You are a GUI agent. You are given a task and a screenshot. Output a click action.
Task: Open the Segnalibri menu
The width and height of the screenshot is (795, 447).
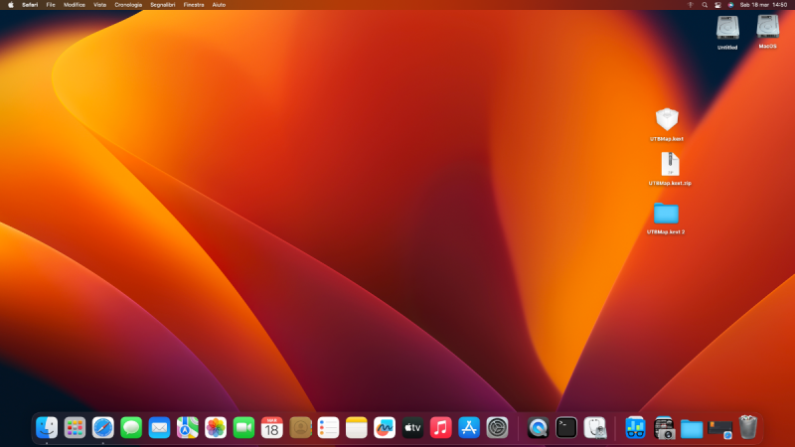point(163,5)
